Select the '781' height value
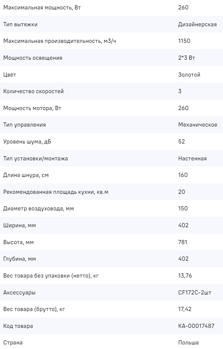This screenshot has width=223, height=349. 183,242
